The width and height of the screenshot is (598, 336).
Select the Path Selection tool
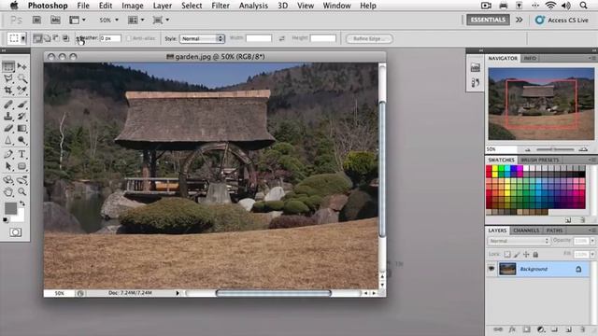[x=8, y=166]
